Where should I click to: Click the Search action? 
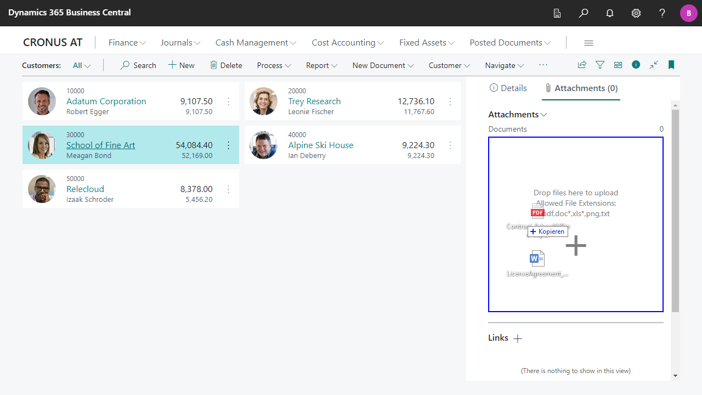(x=138, y=65)
